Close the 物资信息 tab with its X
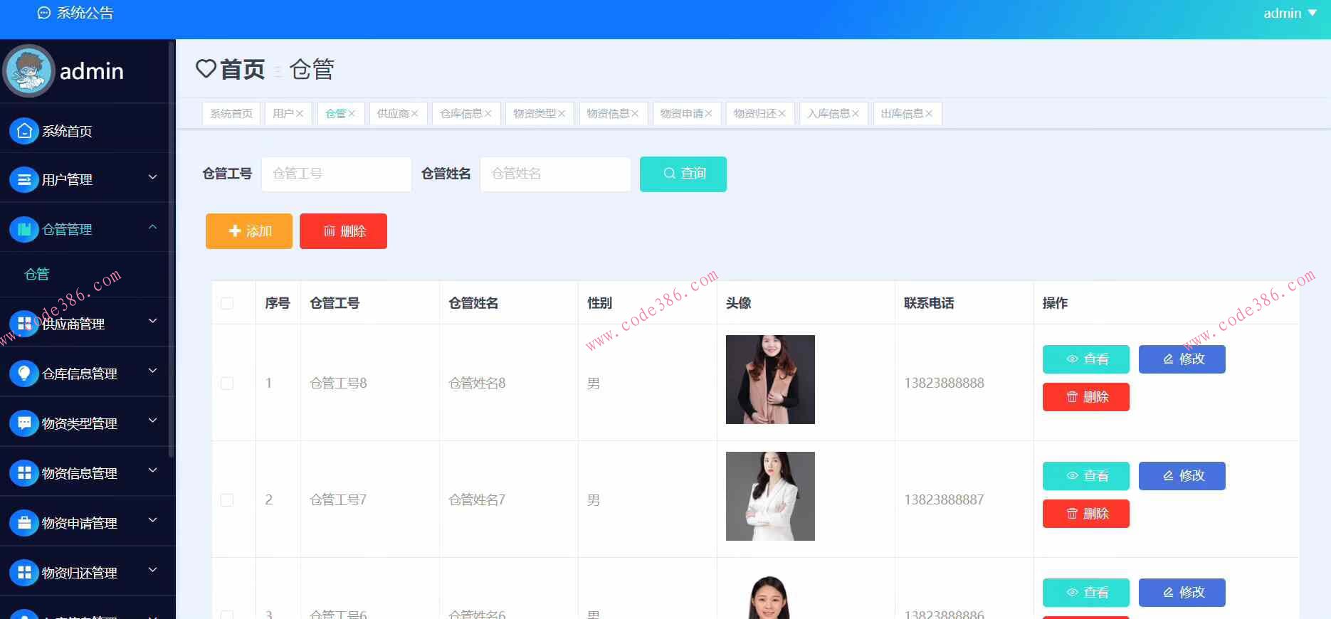Image resolution: width=1331 pixels, height=619 pixels. click(635, 114)
